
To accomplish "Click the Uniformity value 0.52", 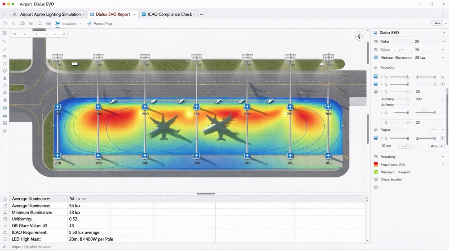I will coord(73,219).
